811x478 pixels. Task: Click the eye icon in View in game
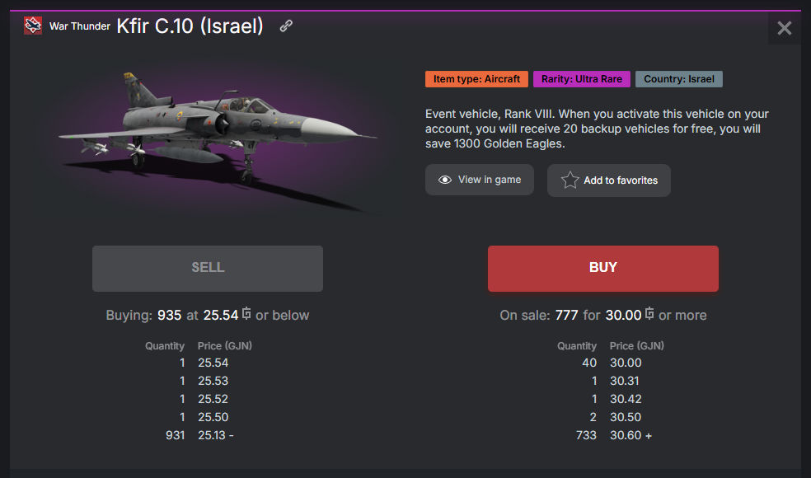[x=445, y=180]
